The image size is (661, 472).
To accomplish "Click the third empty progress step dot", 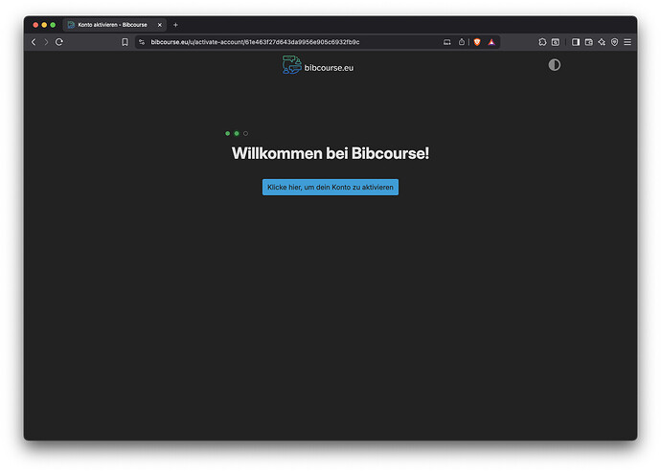I will [x=246, y=134].
